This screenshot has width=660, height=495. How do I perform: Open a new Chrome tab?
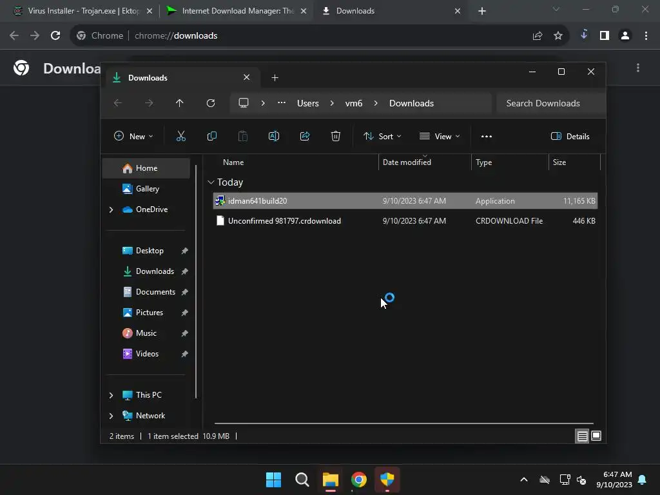coord(482,11)
